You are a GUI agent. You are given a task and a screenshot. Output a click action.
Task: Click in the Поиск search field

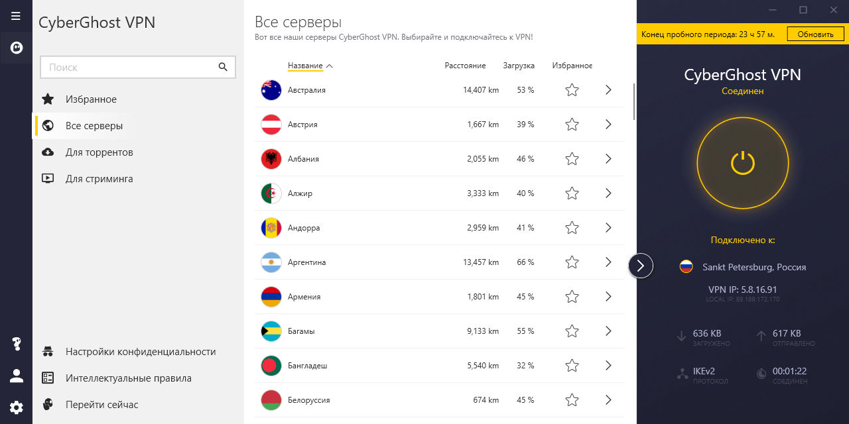pos(129,68)
